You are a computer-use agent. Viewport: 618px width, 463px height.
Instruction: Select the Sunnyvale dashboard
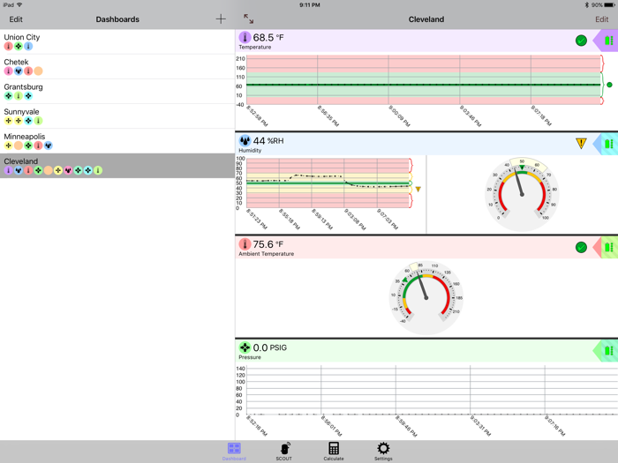coord(117,116)
